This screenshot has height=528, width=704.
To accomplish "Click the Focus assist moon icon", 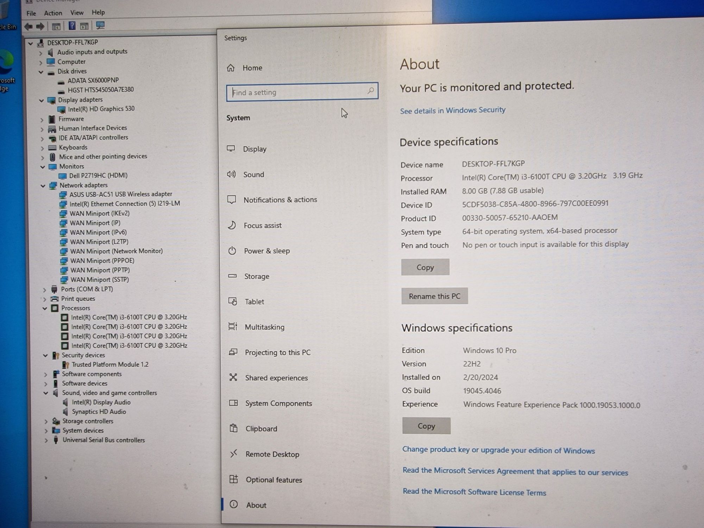I will pos(232,225).
